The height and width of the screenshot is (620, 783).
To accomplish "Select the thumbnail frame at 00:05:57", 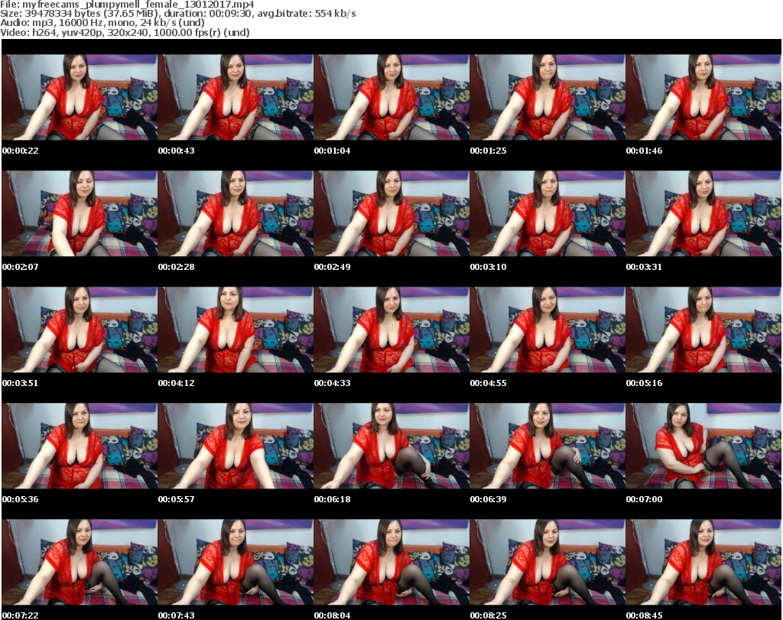I will click(236, 446).
